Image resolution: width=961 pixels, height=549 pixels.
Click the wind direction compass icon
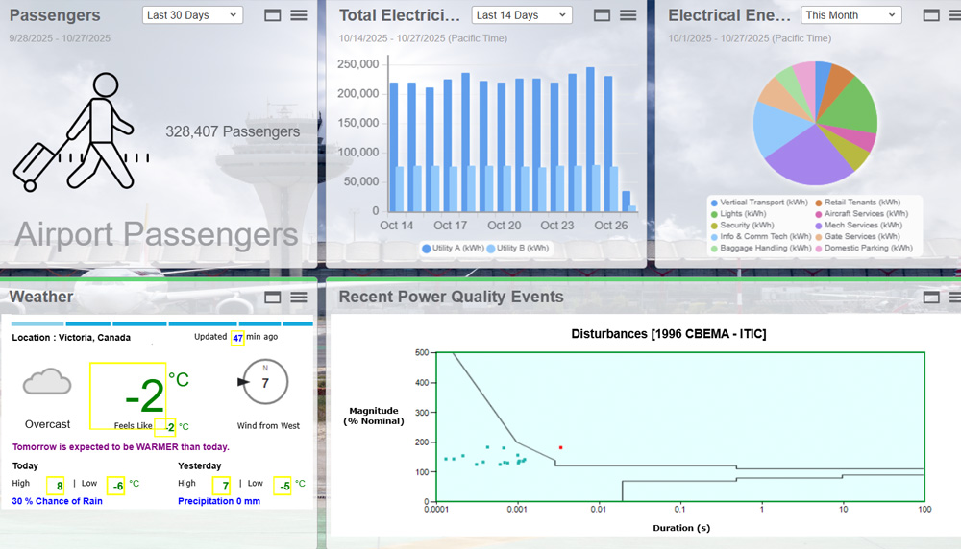264,381
